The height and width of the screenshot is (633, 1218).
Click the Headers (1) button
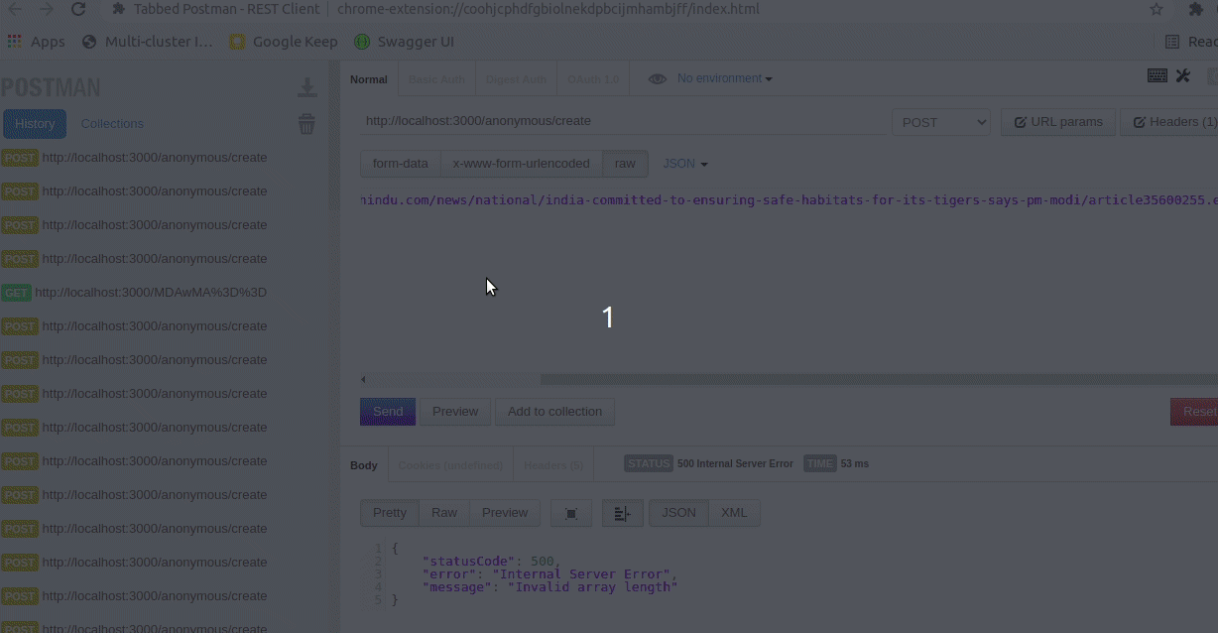tap(1169, 122)
